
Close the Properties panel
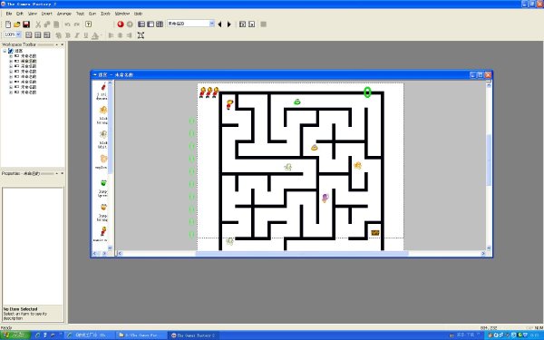(62, 173)
